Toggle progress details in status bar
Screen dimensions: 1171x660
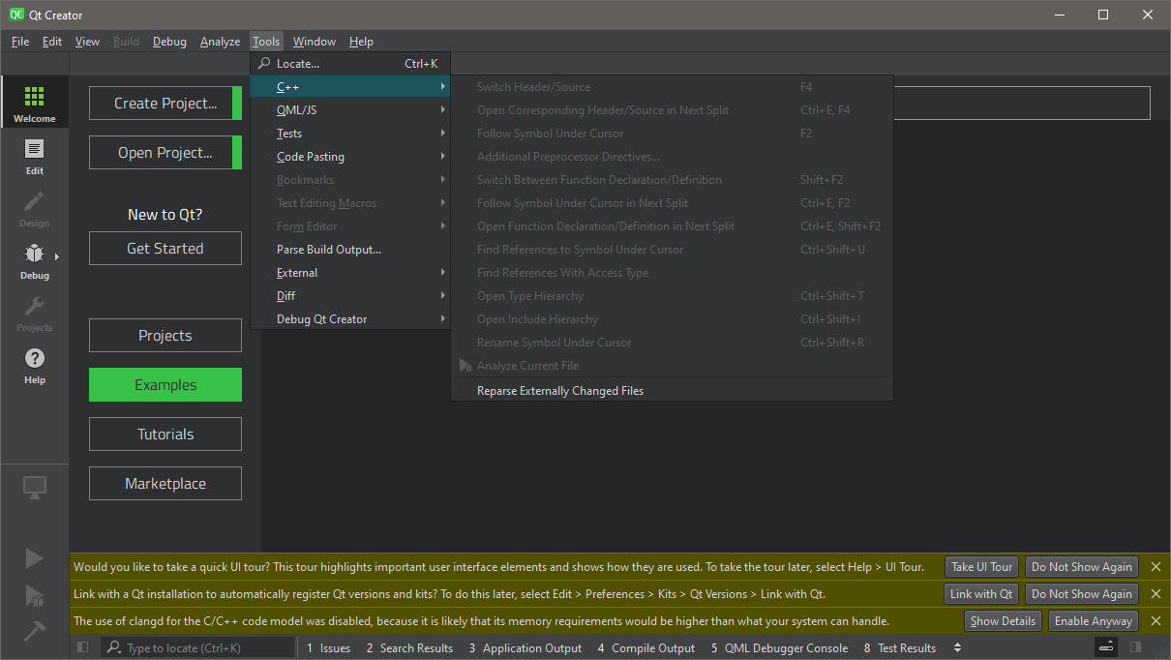click(x=1107, y=647)
